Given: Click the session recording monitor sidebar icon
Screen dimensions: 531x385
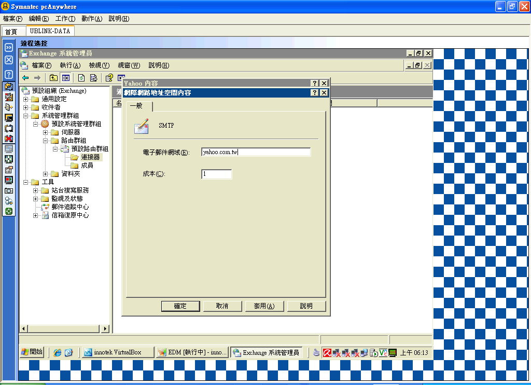Looking at the screenshot, I should click(9, 180).
